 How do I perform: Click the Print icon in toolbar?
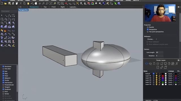coord(13,4)
